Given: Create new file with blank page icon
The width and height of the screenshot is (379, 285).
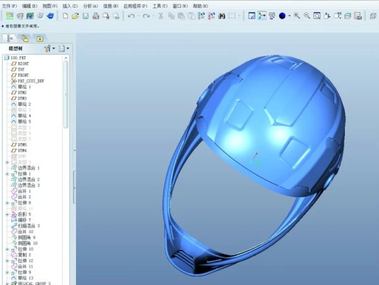Looking at the screenshot, I should click(65, 16).
